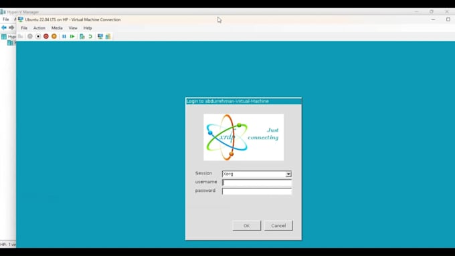Viewport: 455px width, 256px height.
Task: Click the green Reset VM icon
Action: click(x=72, y=37)
